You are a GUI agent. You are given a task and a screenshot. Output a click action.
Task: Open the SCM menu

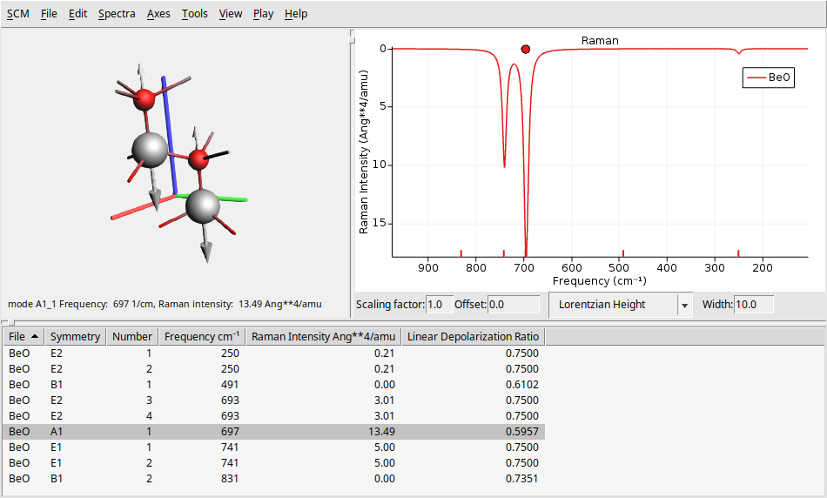pyautogui.click(x=17, y=14)
